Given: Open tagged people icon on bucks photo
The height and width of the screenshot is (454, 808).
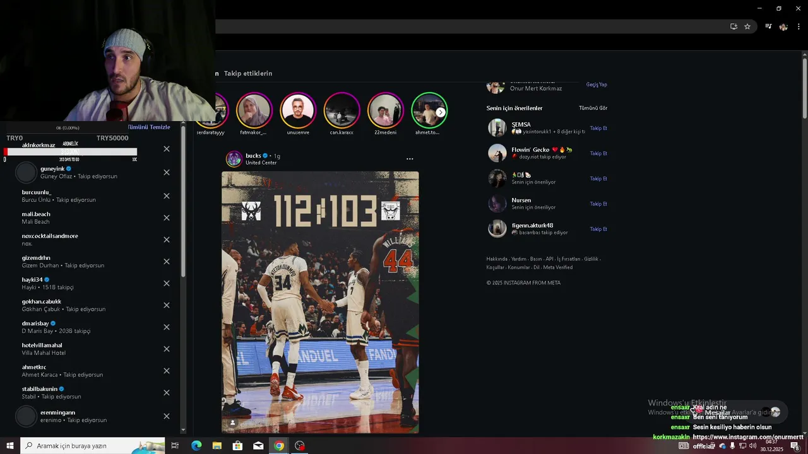Looking at the screenshot, I should (x=232, y=423).
